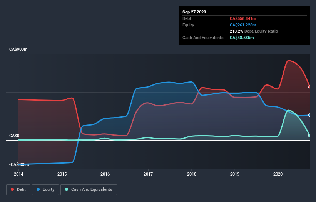Click Cash And Equivalents label in tooltip
Image resolution: width=316 pixels, height=202 pixels.
tap(203, 38)
